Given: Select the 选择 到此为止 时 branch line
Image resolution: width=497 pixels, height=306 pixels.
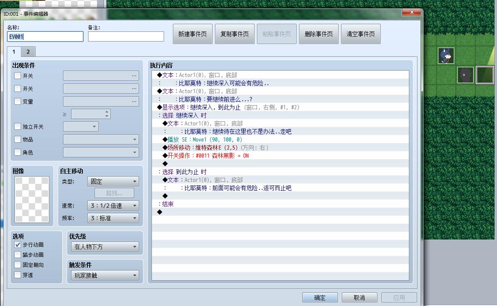Looking at the screenshot, I should (x=280, y=172).
